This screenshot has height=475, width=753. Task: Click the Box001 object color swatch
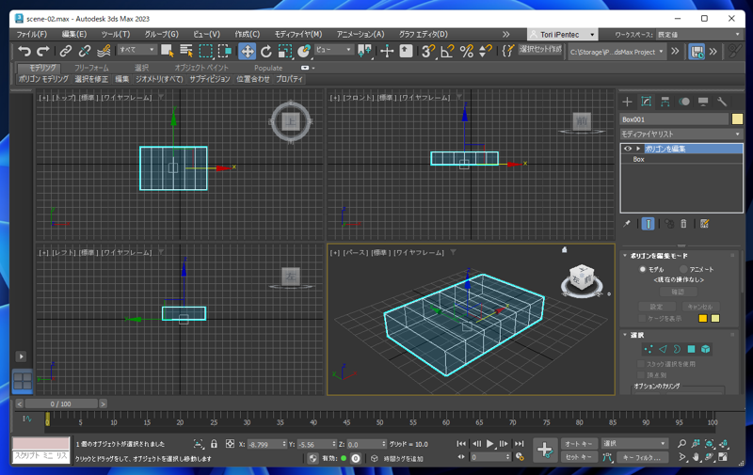[737, 119]
